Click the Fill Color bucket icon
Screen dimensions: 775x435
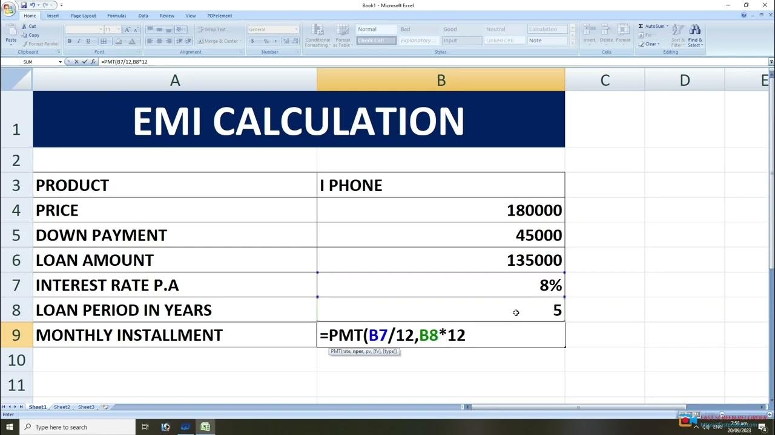click(119, 41)
